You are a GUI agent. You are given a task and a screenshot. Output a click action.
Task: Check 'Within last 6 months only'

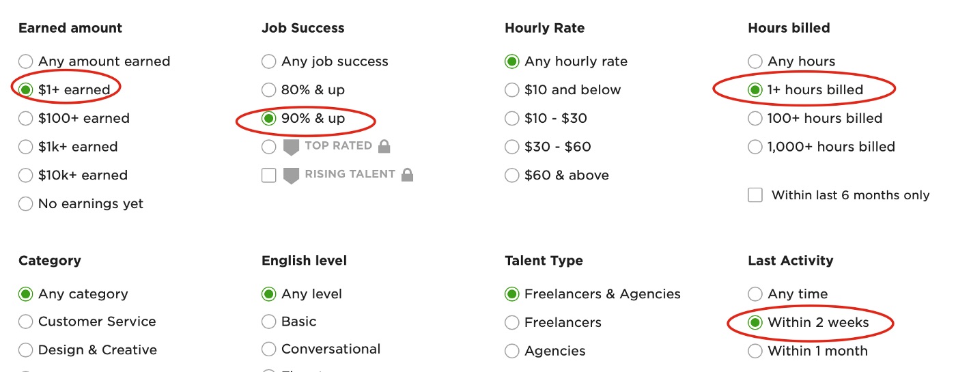pos(755,195)
